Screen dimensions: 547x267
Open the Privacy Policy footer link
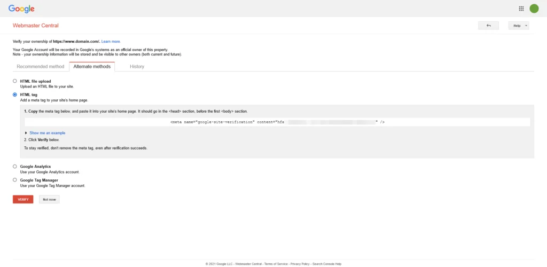pyautogui.click(x=300, y=264)
